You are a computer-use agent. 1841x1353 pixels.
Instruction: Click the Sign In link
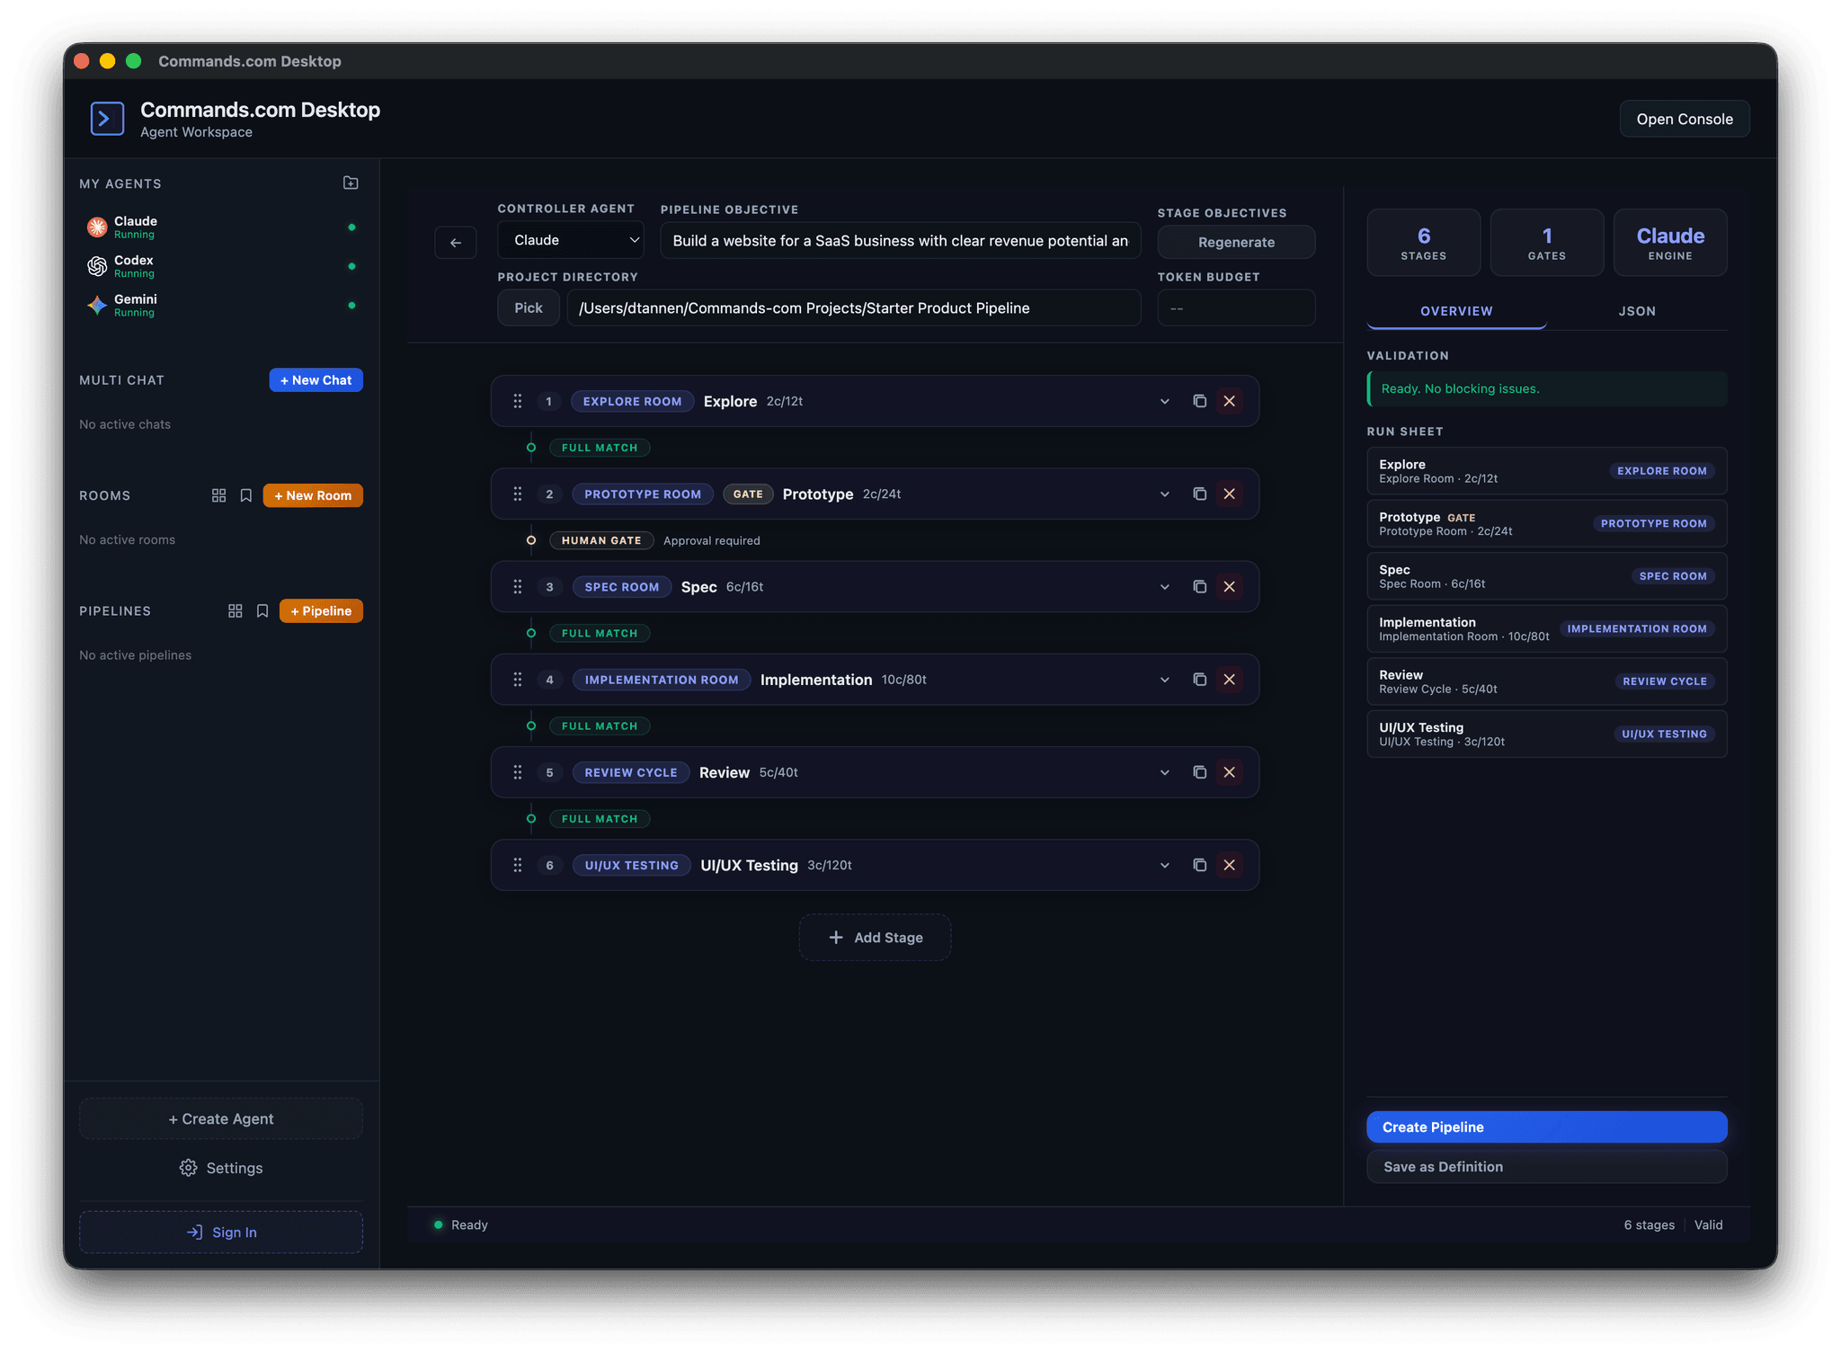pyautogui.click(x=221, y=1233)
